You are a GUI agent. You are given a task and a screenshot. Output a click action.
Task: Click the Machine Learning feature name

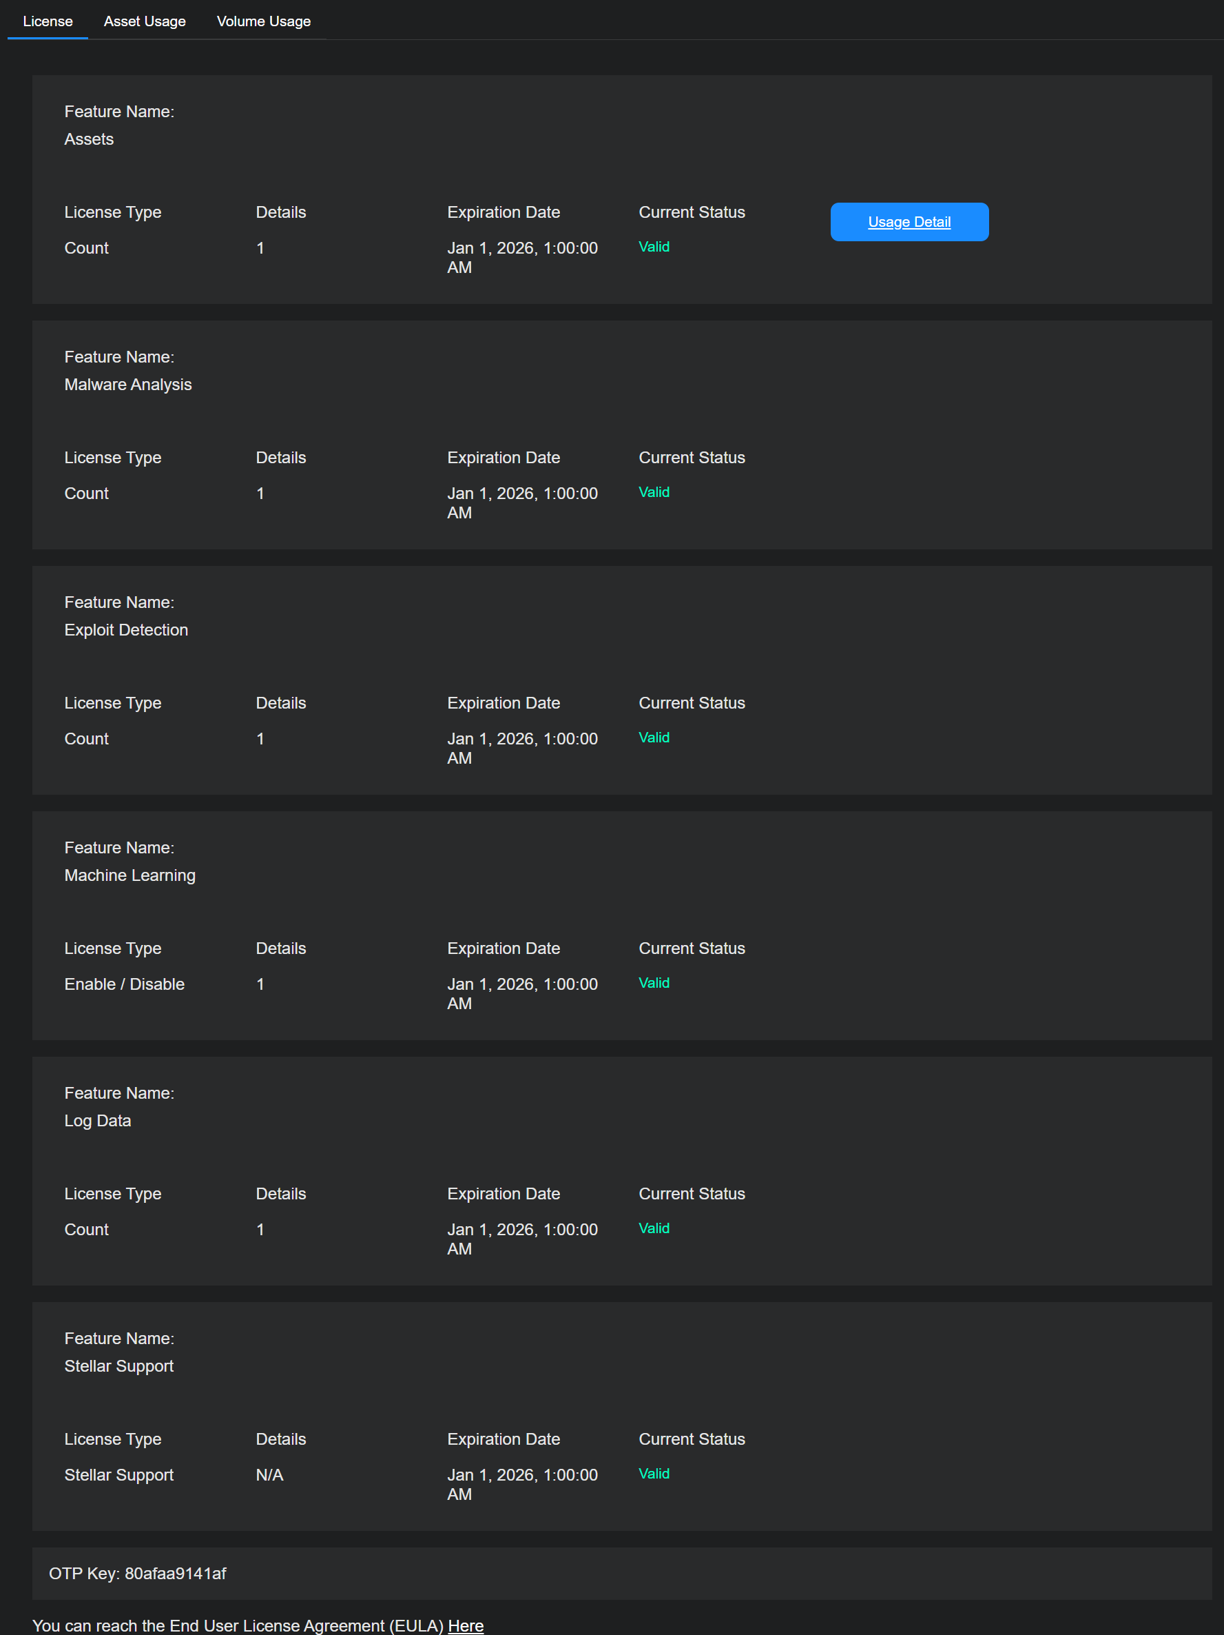tap(130, 875)
